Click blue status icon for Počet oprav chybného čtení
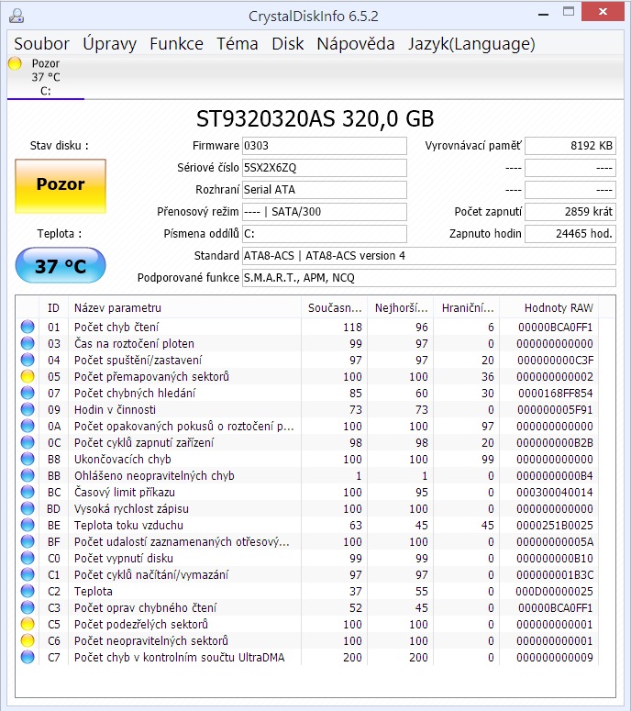 point(28,607)
